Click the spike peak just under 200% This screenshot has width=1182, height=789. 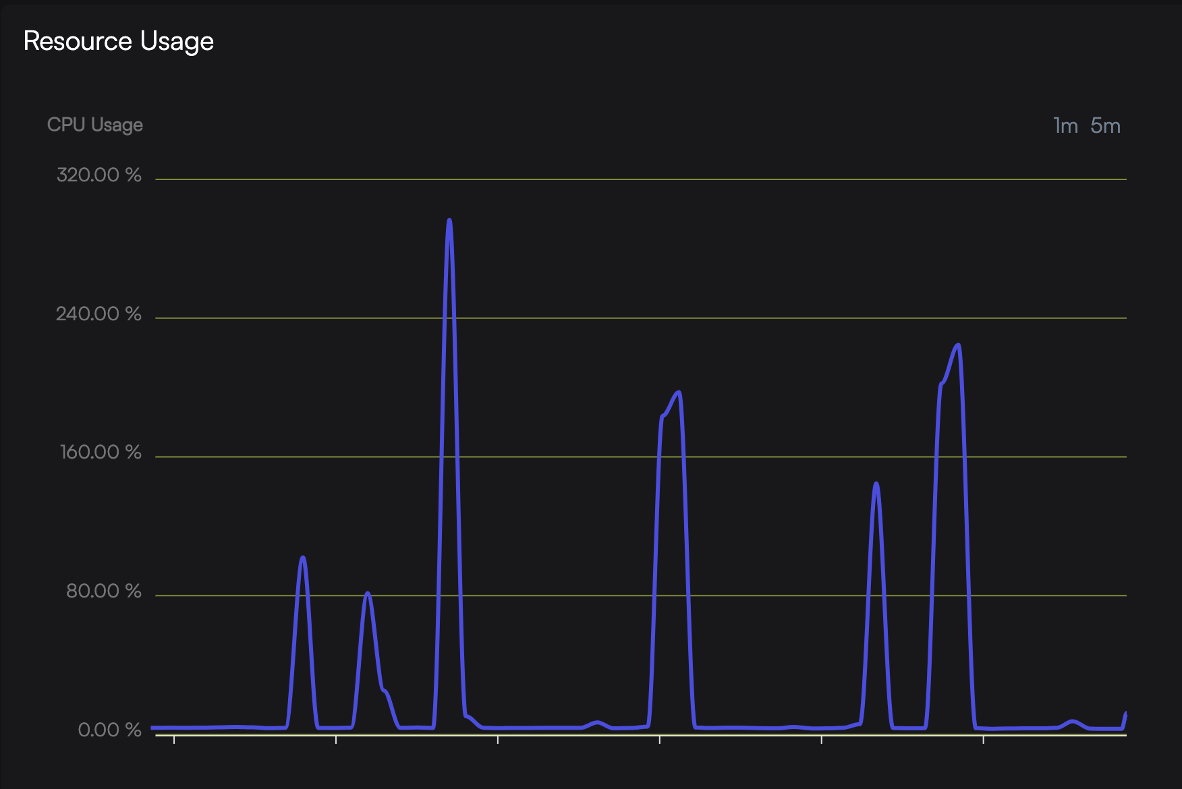(678, 392)
